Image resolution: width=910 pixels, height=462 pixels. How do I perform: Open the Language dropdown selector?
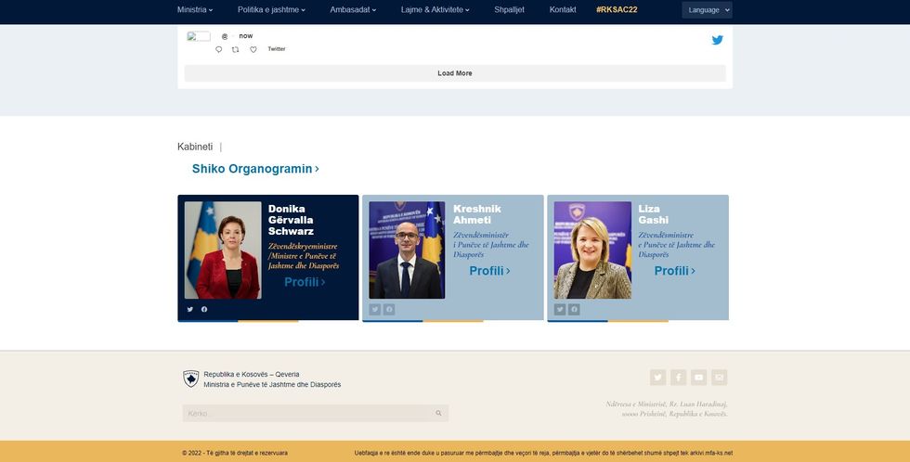[x=707, y=10]
